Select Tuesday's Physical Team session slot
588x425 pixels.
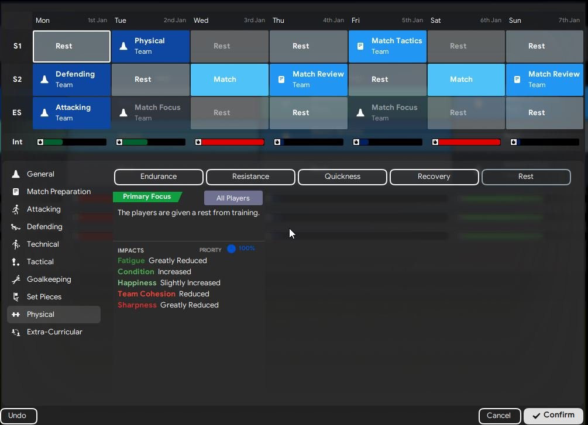click(150, 46)
